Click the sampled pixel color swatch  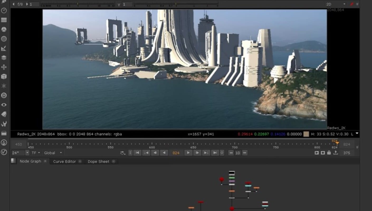coord(306,134)
